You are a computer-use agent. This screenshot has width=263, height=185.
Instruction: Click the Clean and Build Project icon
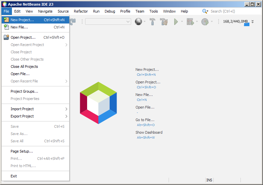click(x=164, y=22)
